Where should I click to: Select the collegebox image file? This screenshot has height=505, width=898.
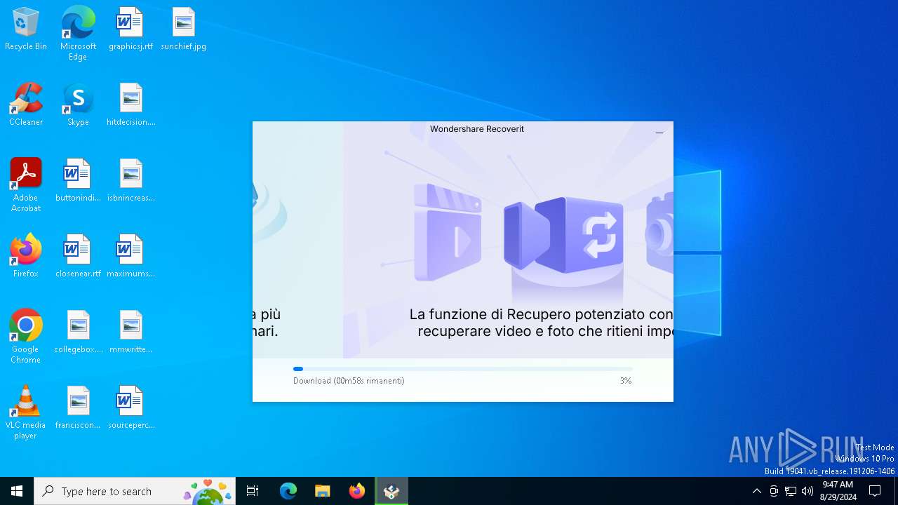coord(78,332)
